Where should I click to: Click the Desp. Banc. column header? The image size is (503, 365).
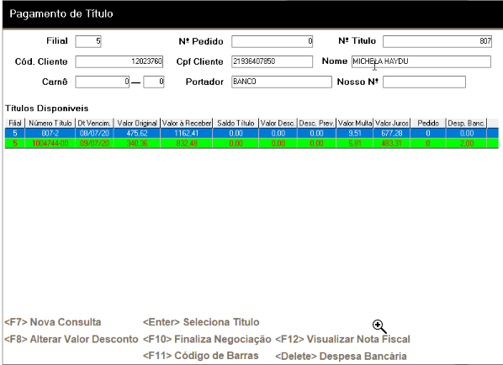[466, 123]
